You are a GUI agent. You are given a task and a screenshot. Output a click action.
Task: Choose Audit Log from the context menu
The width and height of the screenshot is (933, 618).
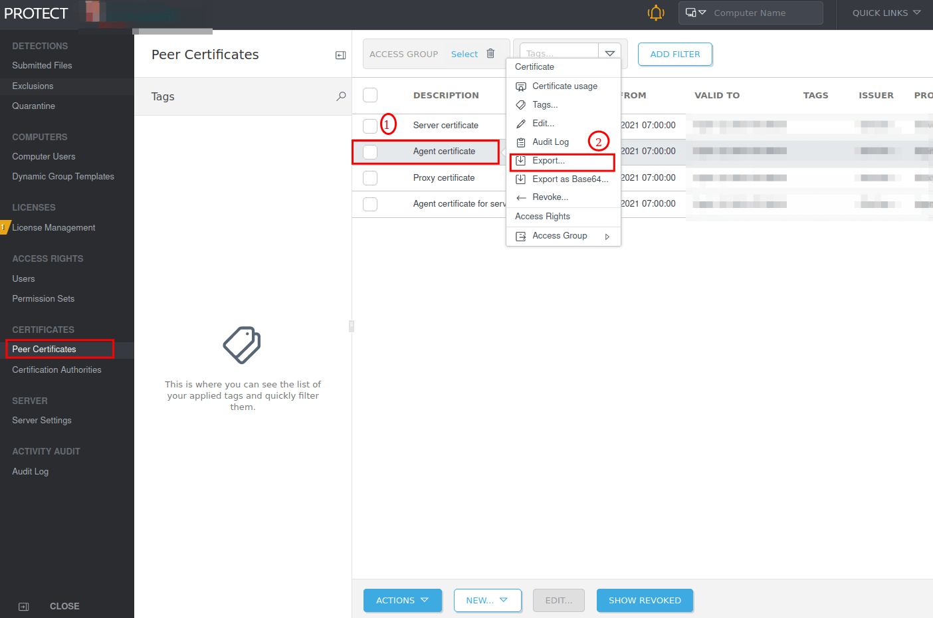[x=550, y=142]
